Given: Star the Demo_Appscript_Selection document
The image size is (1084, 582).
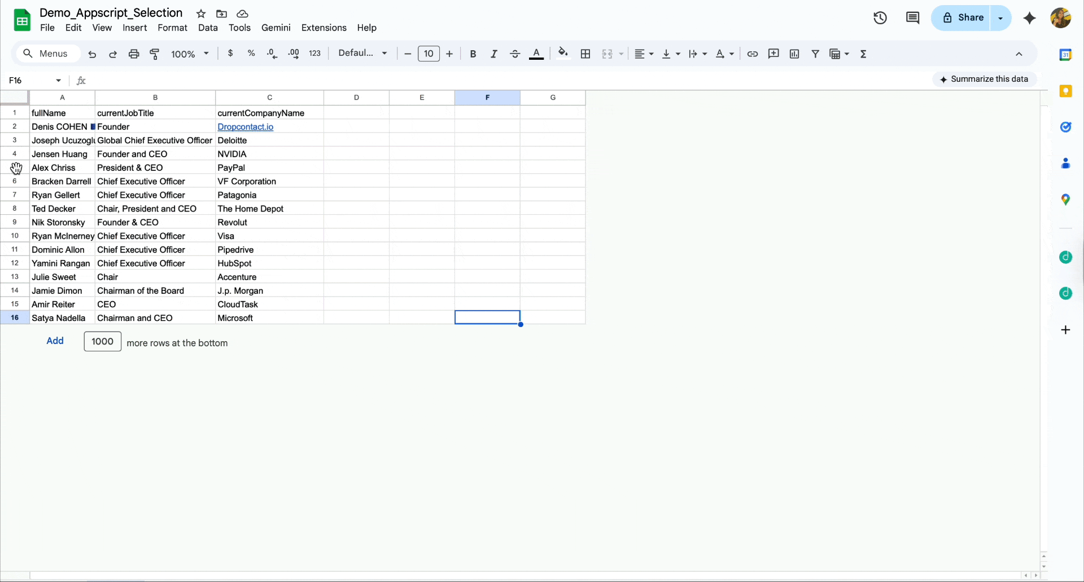Looking at the screenshot, I should point(201,14).
